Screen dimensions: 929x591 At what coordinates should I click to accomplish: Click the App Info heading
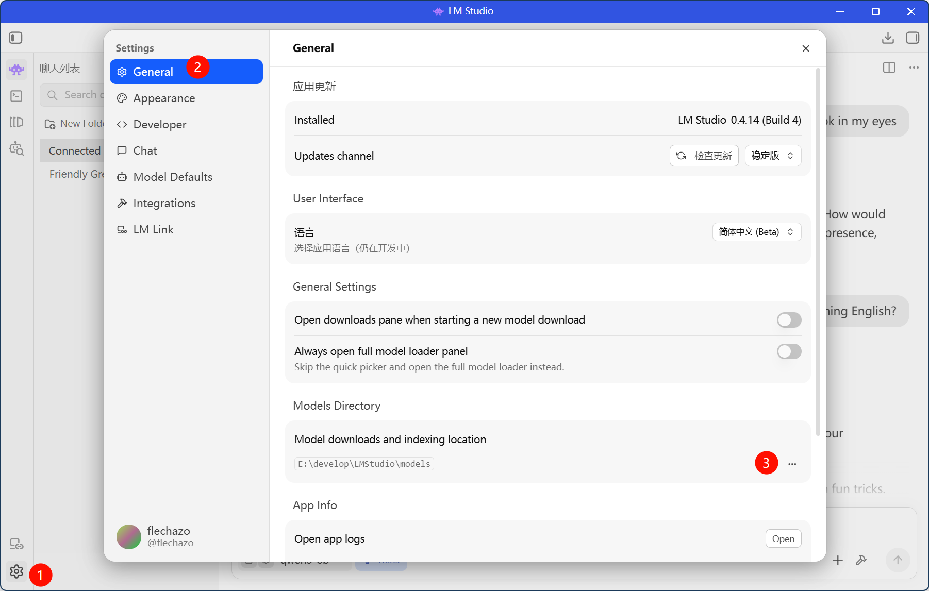pyautogui.click(x=315, y=505)
